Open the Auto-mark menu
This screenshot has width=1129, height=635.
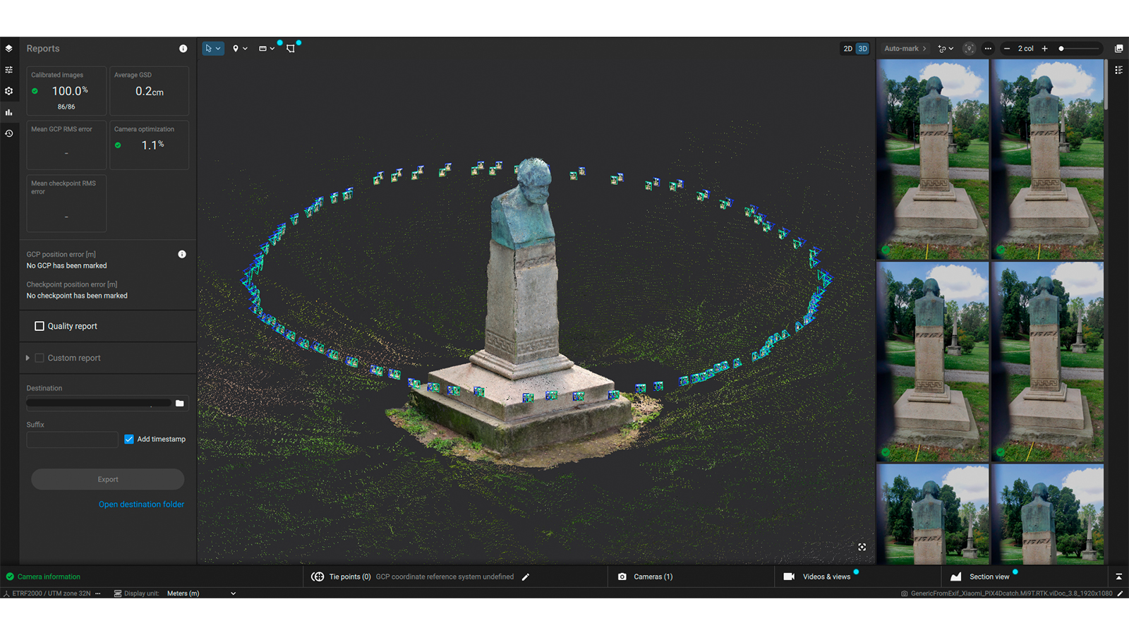pos(905,49)
